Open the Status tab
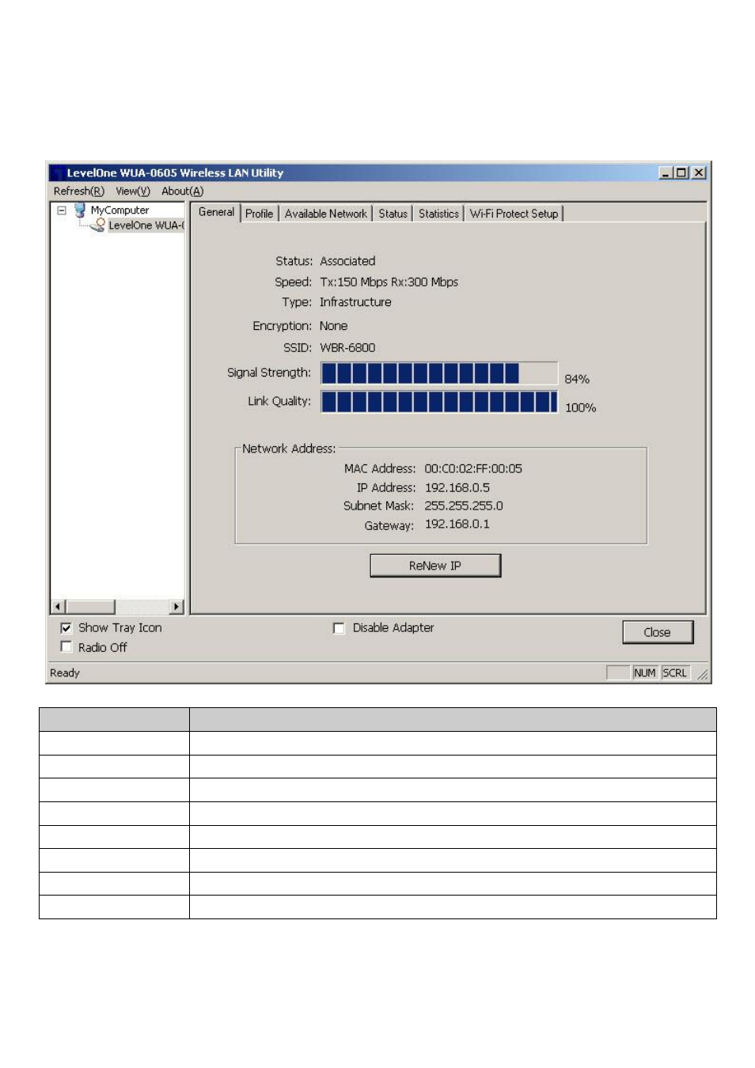This screenshot has height=1068, width=755. (x=393, y=214)
